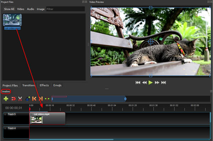The image size is (213, 141).
Task: Close the Project Files panel icon
Action: click(86, 2)
